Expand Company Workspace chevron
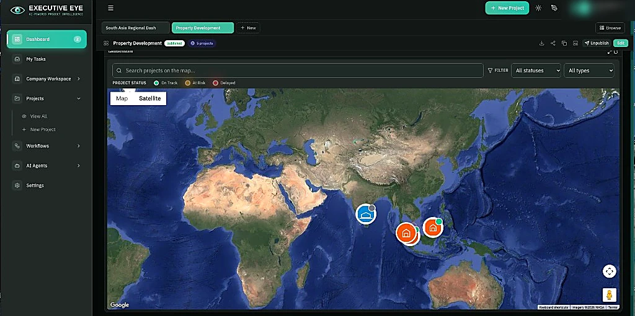 click(x=79, y=79)
